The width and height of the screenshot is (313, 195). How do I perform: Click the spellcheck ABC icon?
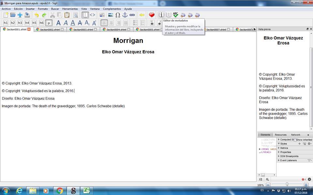pos(176,15)
